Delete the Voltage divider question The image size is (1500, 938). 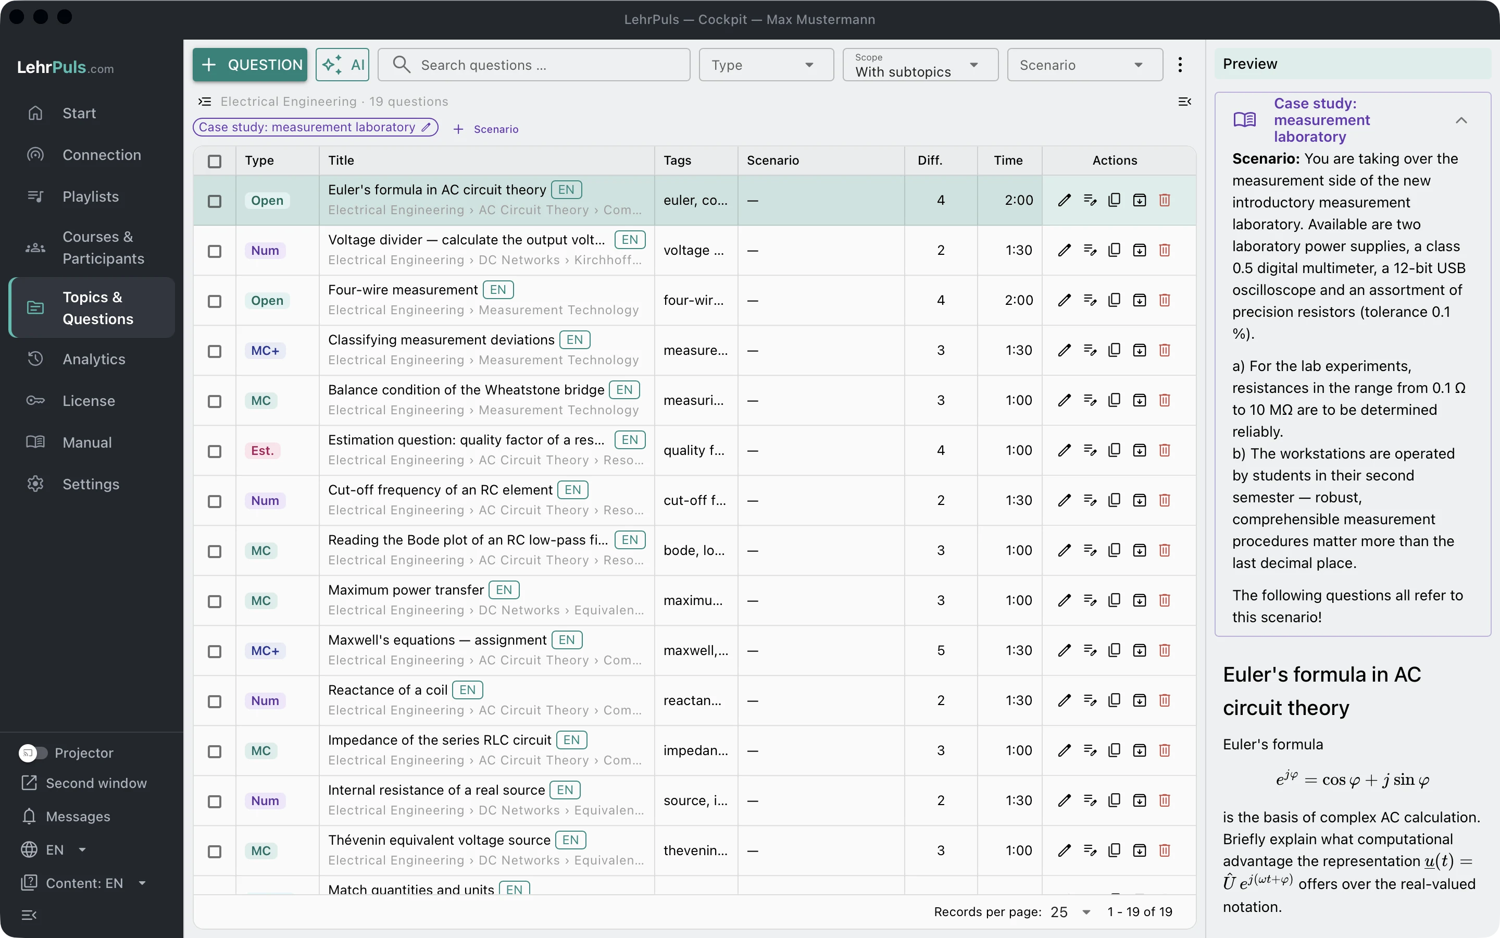coord(1165,250)
